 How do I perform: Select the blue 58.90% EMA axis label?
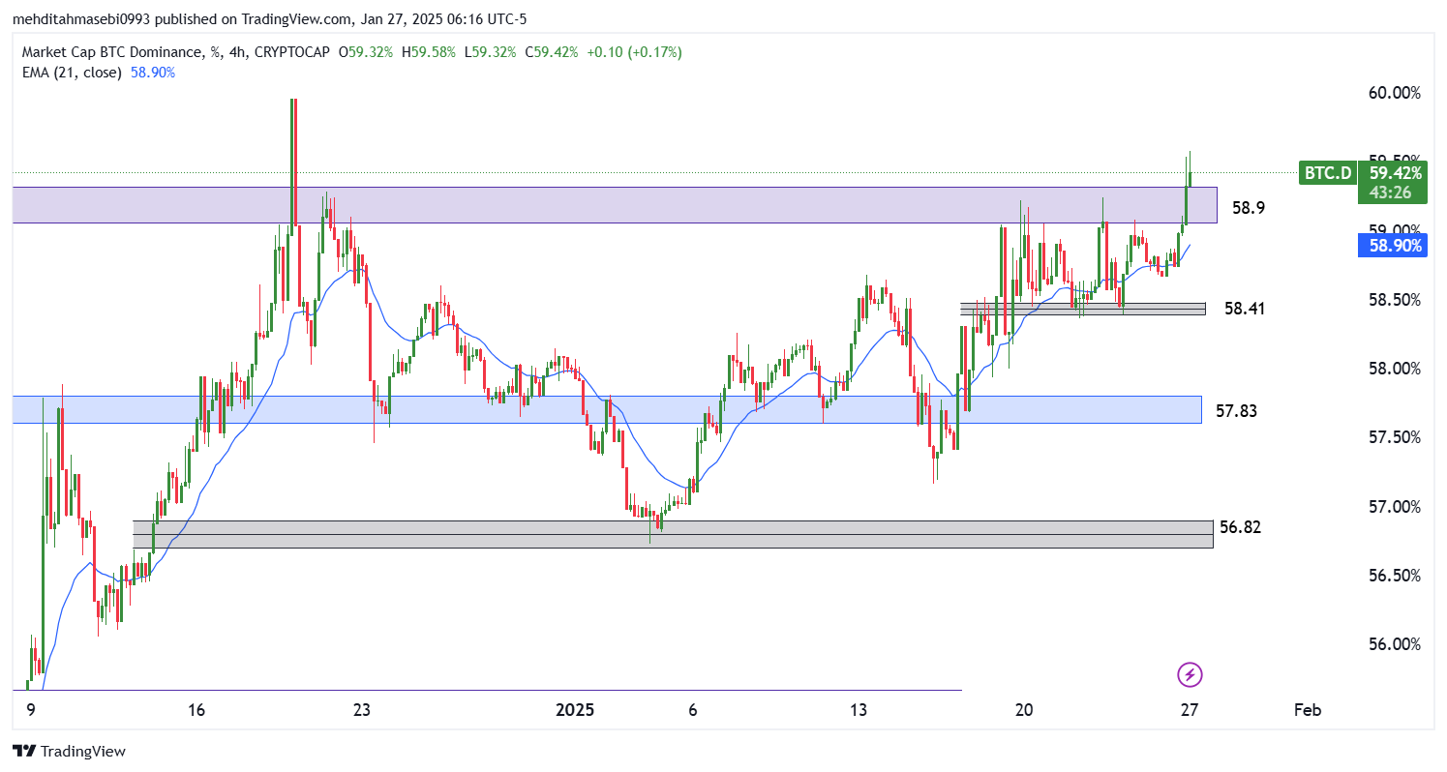[1395, 246]
